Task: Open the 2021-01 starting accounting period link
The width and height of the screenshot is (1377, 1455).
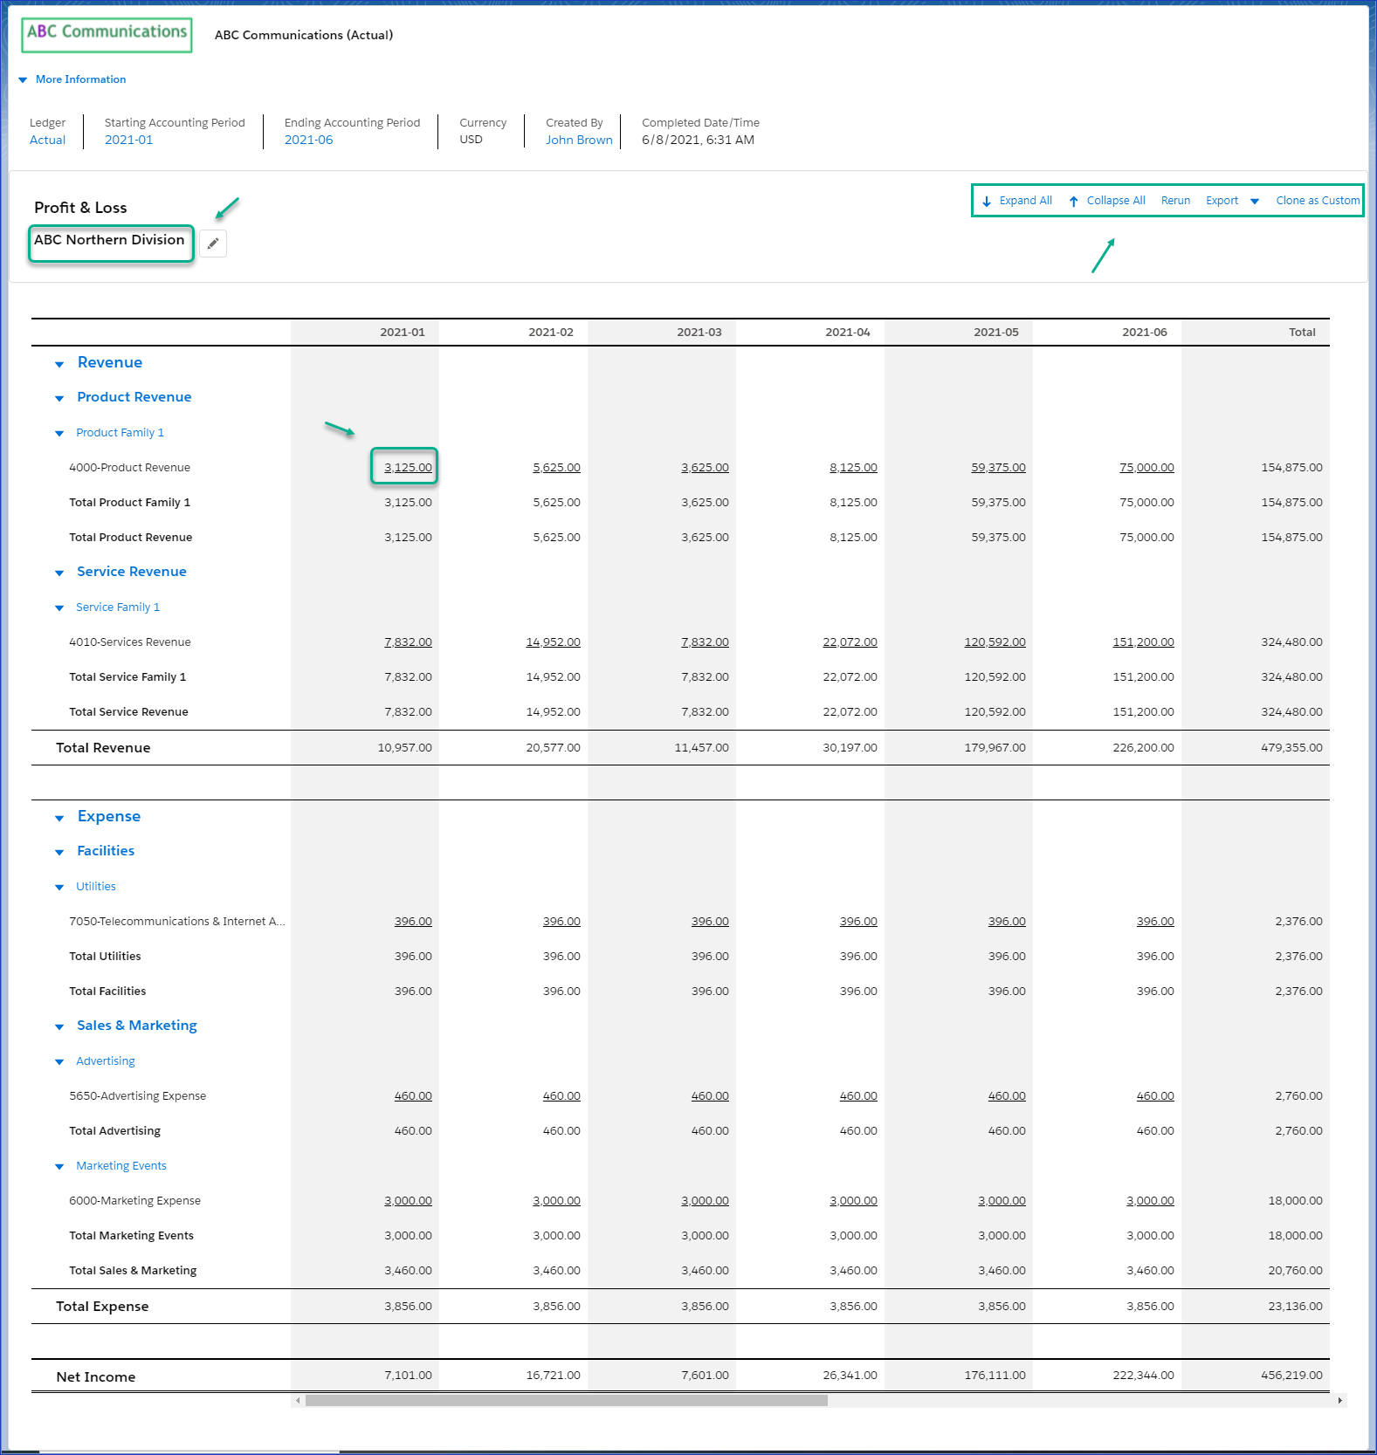Action: [128, 140]
